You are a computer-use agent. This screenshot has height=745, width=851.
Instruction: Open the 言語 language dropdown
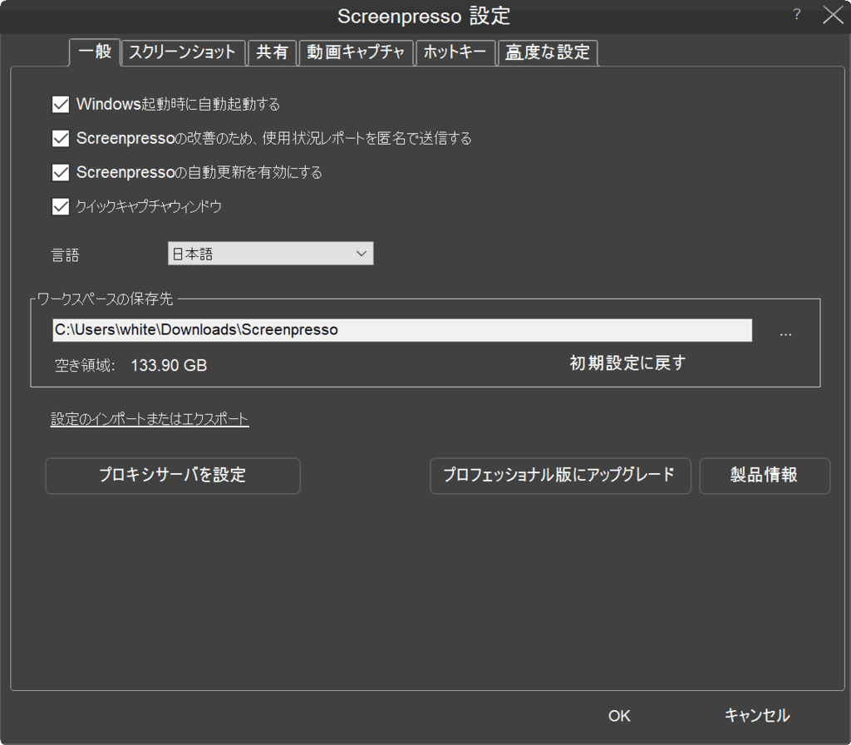point(271,254)
